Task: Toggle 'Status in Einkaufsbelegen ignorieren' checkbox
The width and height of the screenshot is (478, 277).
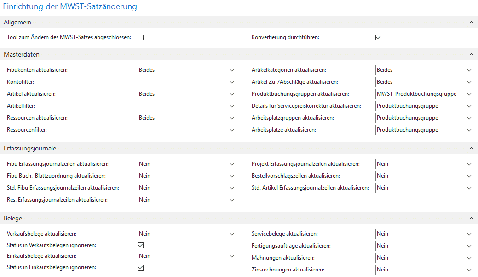Action: [x=140, y=267]
